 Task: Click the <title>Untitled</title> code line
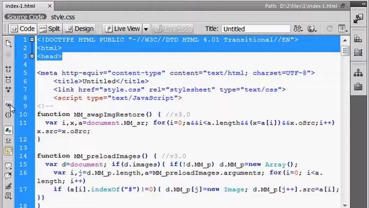(101, 81)
